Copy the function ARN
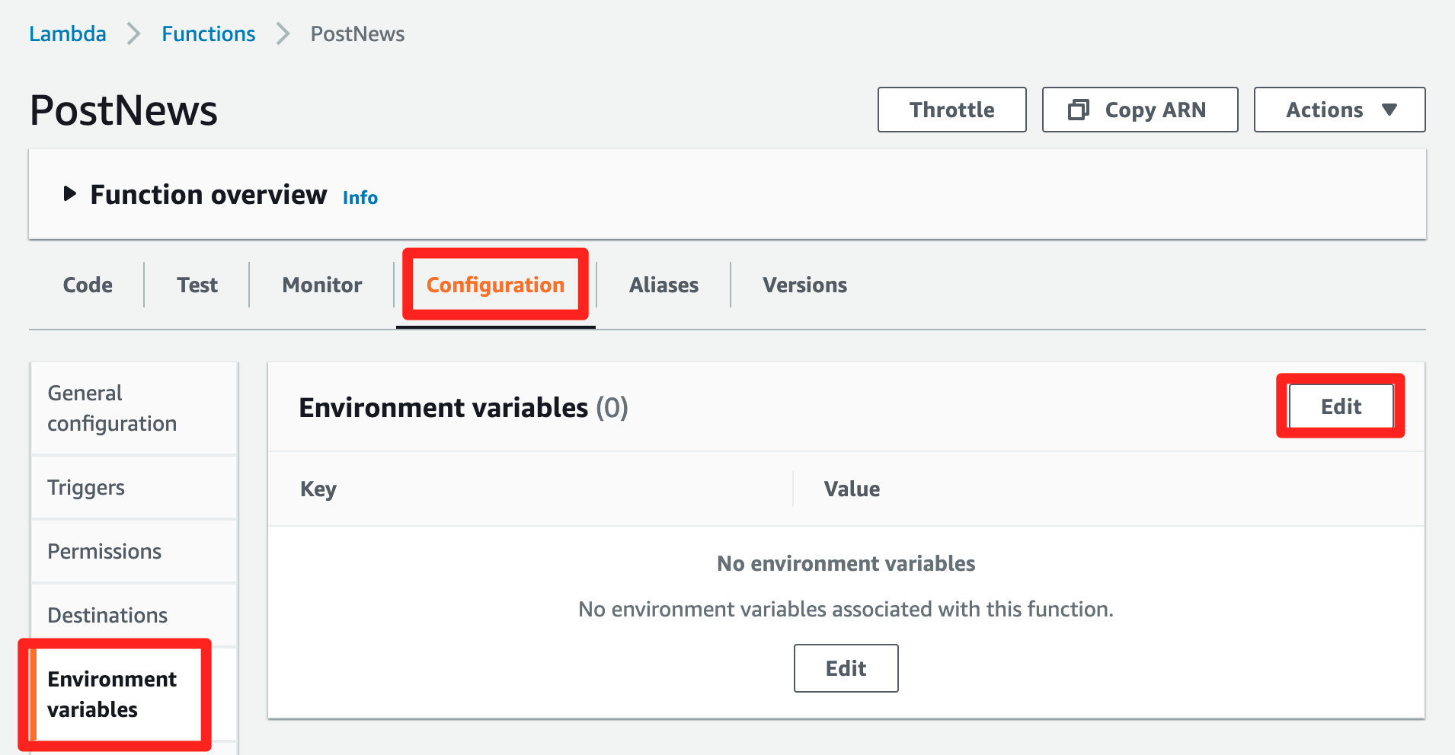 (x=1140, y=110)
